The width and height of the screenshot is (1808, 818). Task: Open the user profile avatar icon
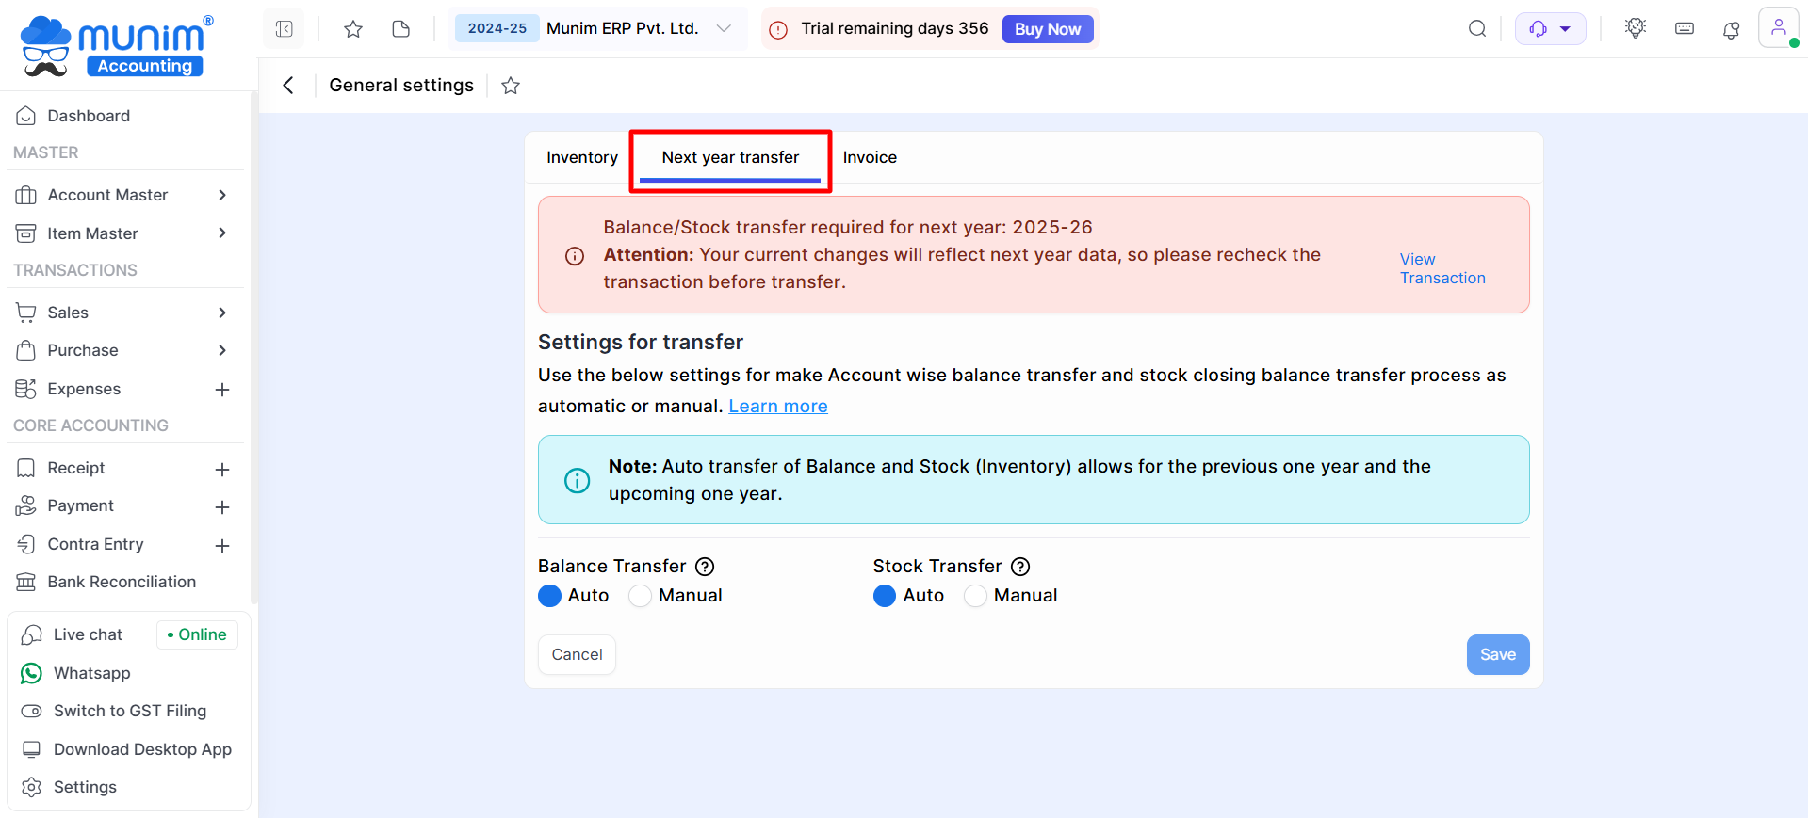[x=1778, y=28]
